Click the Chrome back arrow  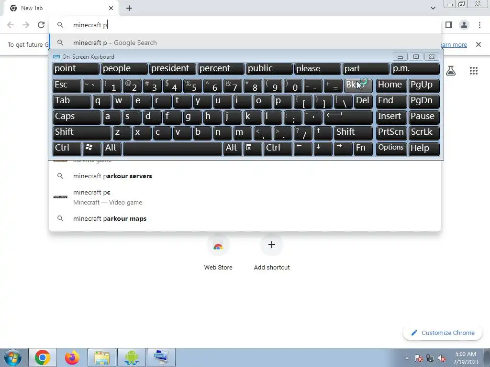pyautogui.click(x=11, y=25)
